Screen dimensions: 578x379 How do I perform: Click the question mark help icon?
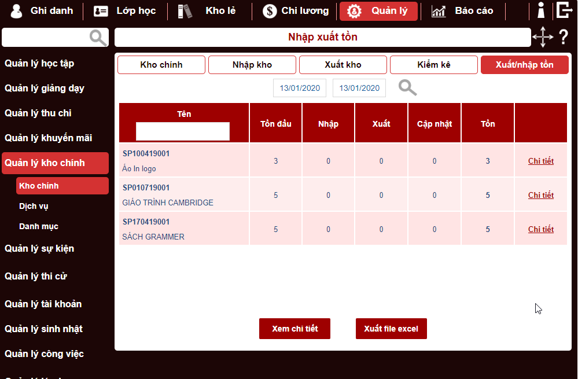tap(564, 38)
